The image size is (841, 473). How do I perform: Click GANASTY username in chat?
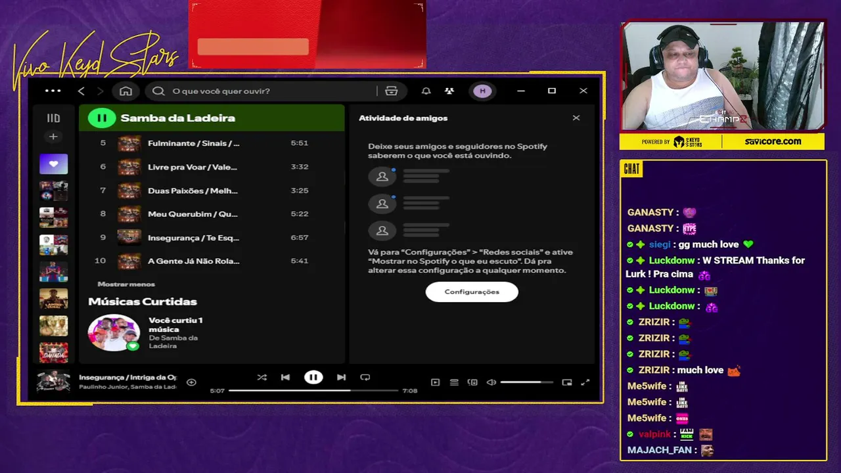pos(650,212)
